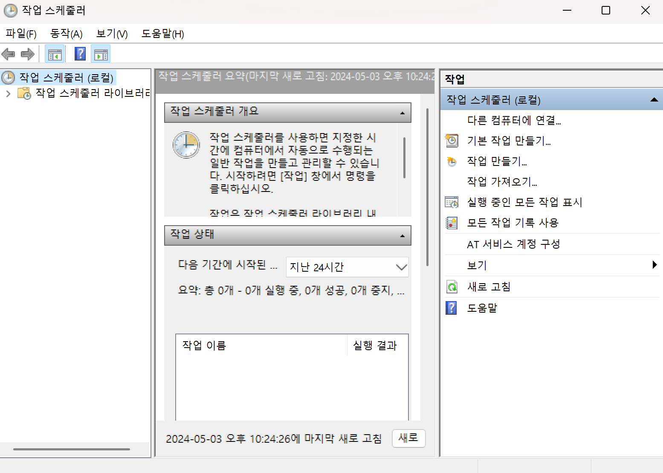Click AT 서비스 계정 구성 action
The height and width of the screenshot is (473, 663).
[513, 244]
